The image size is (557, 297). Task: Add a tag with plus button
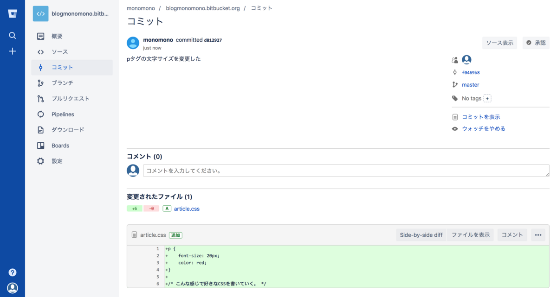pos(487,99)
